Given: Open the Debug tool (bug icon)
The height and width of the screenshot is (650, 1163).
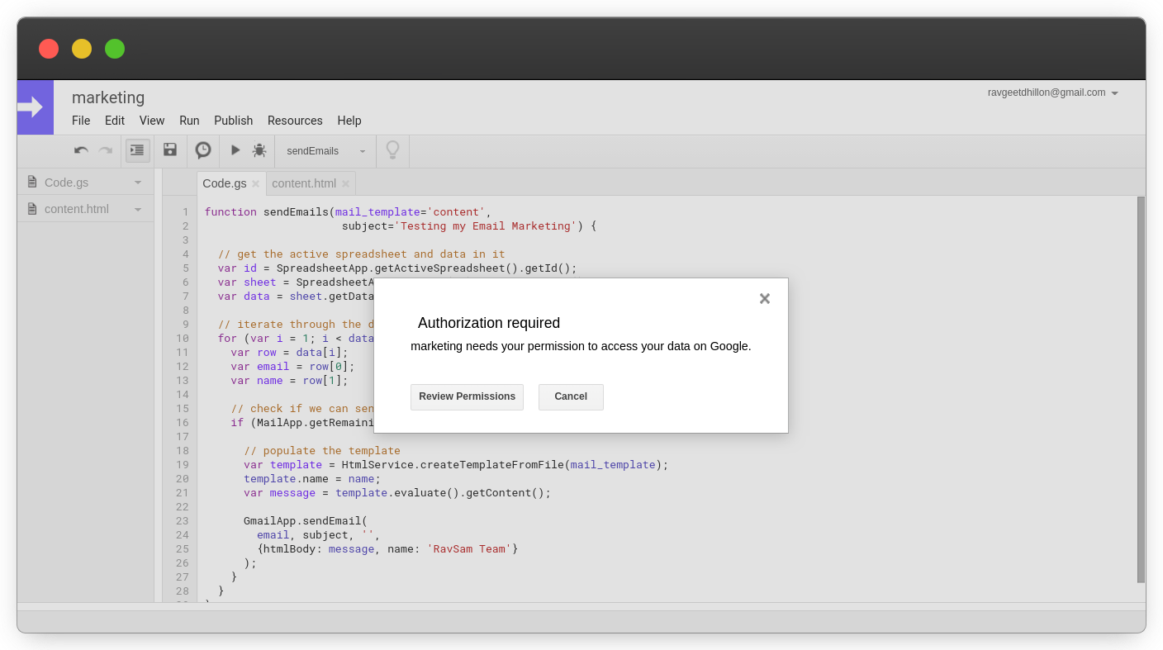Looking at the screenshot, I should pyautogui.click(x=259, y=150).
